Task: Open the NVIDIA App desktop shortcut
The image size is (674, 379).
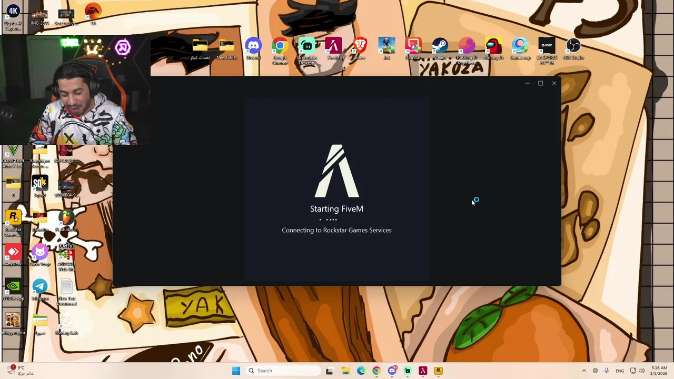Action: coord(13,290)
